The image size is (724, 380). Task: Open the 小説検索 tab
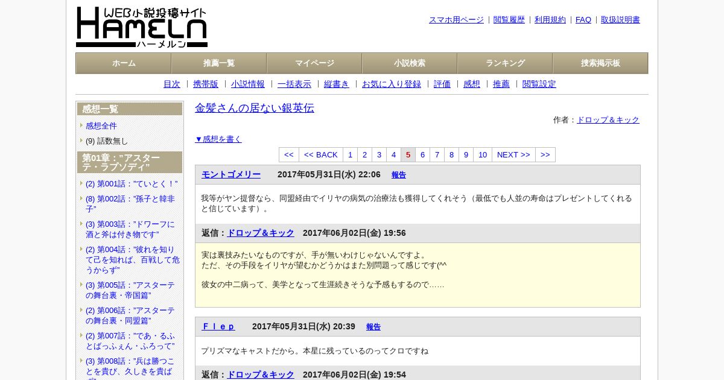pyautogui.click(x=410, y=63)
